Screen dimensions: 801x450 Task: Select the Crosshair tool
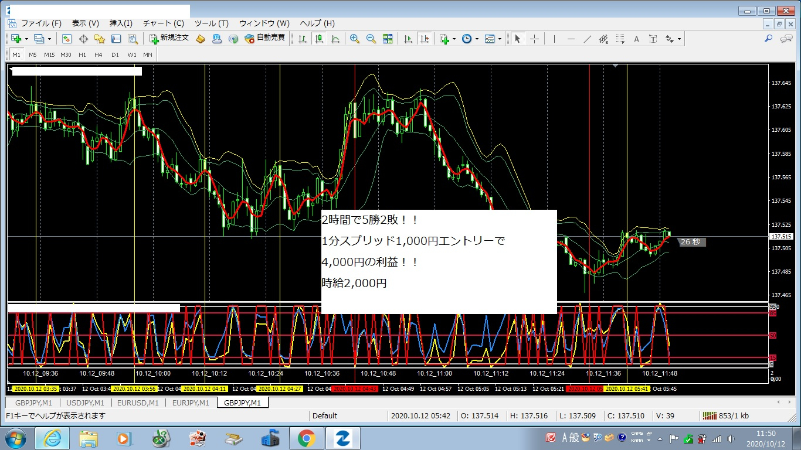pos(535,38)
